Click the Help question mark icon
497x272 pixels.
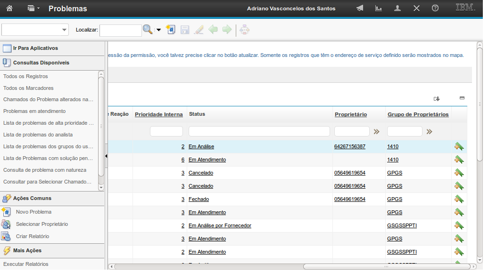(x=435, y=8)
